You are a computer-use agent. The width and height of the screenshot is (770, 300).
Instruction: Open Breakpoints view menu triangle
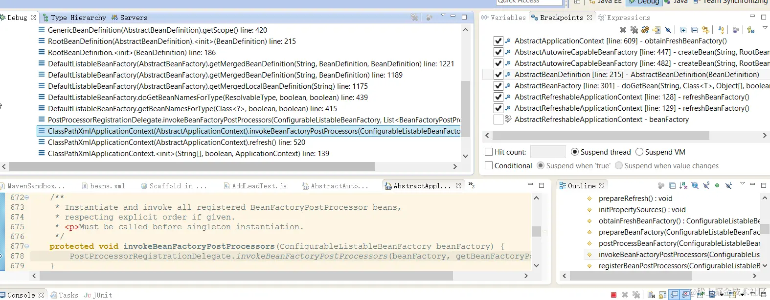tap(766, 27)
